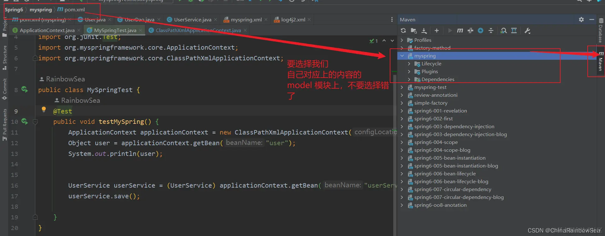
Task: Open Maven settings wrench icon
Action: click(x=527, y=30)
